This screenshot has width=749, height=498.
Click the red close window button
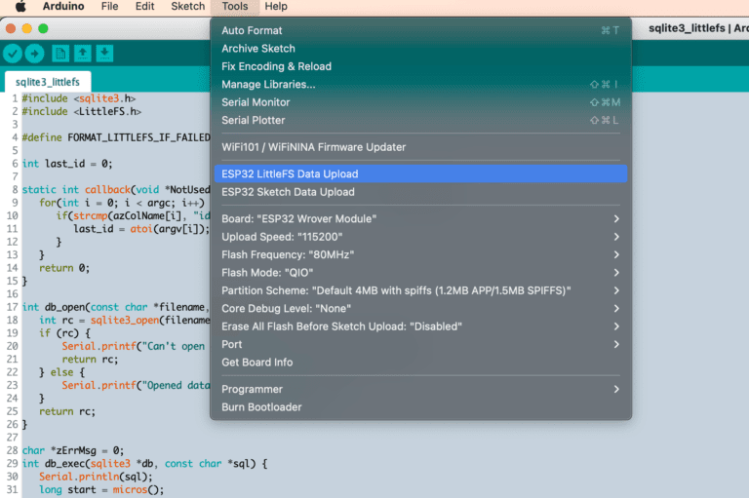[x=12, y=28]
